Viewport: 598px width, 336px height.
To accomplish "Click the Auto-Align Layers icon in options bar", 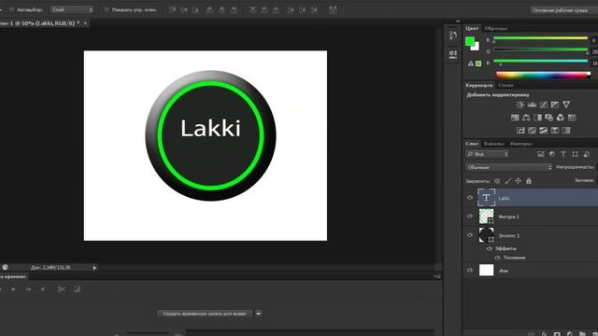I will [333, 10].
